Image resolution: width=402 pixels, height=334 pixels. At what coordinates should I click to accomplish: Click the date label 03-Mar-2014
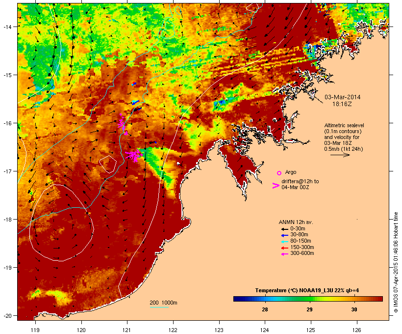click(342, 97)
